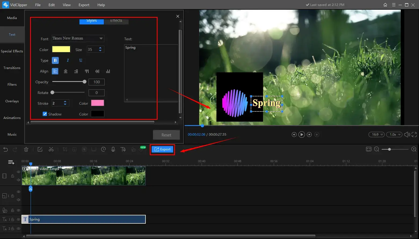419x239 pixels.
Task: Go to the Home screen icon
Action: (385, 5)
